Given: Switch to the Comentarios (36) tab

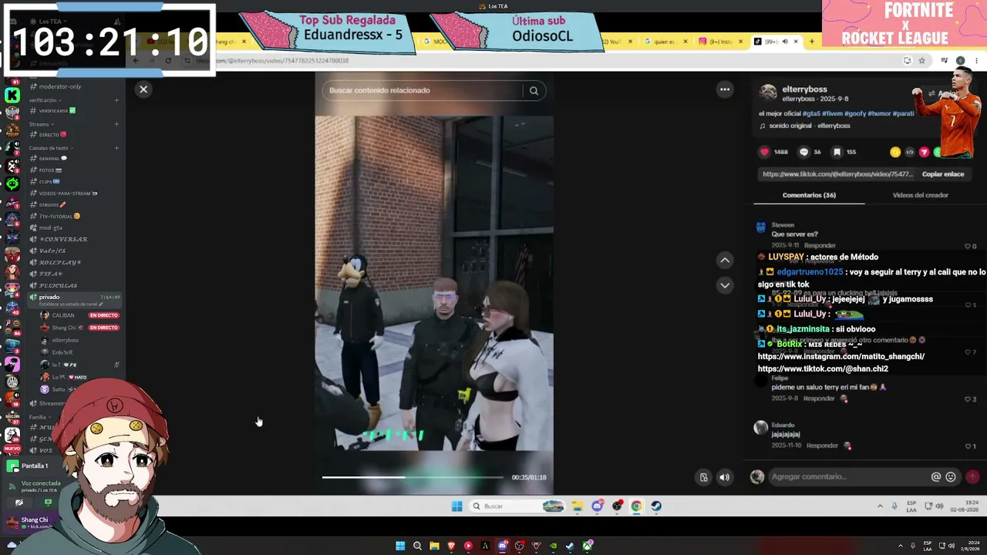Looking at the screenshot, I should coord(809,195).
